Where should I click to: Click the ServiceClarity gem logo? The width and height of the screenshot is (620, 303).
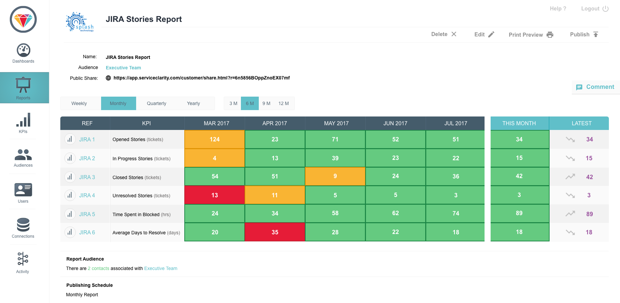pyautogui.click(x=23, y=19)
